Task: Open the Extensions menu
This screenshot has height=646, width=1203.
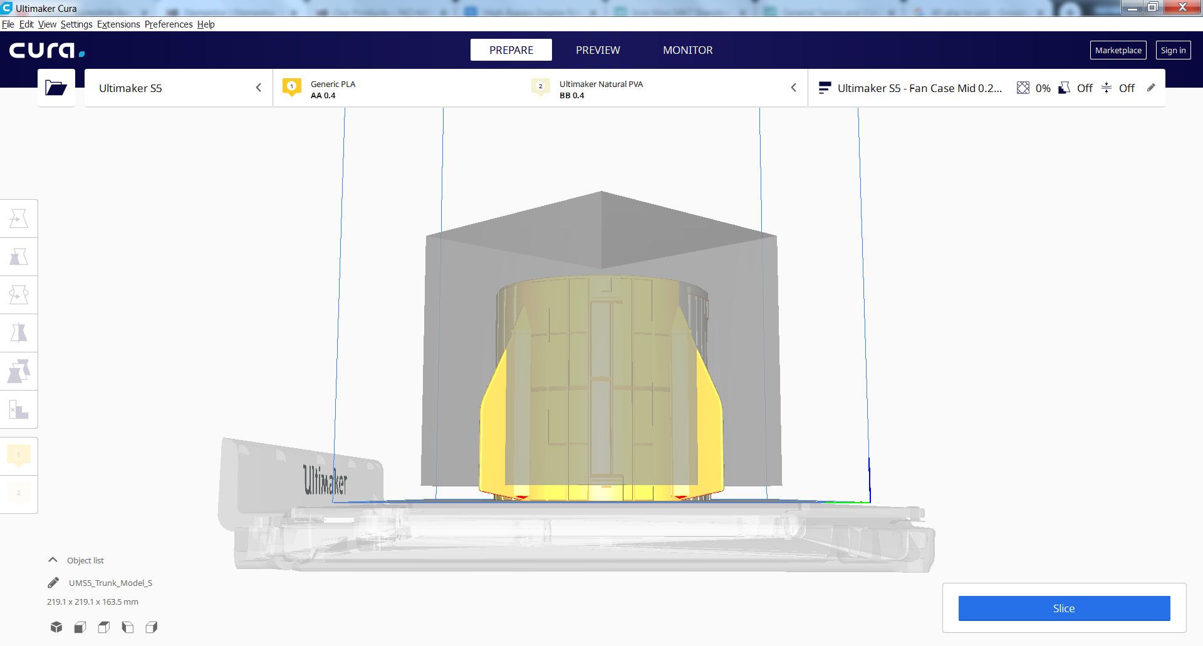Action: (118, 24)
